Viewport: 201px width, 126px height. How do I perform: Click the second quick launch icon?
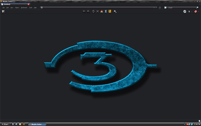click(x=16, y=124)
